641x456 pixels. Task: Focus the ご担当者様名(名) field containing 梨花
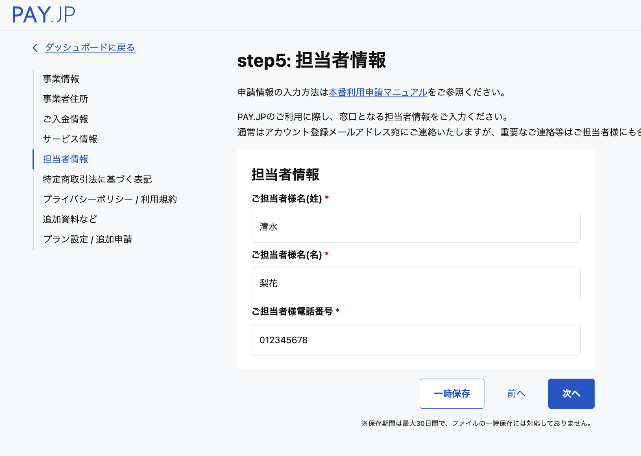click(x=416, y=283)
